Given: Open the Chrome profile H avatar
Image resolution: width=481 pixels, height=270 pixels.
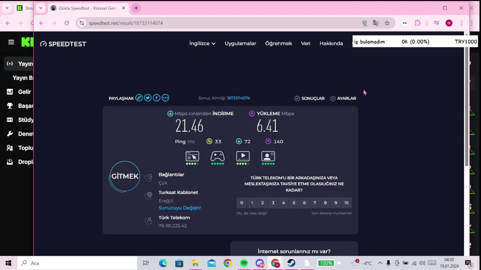Looking at the screenshot, I should [x=449, y=23].
